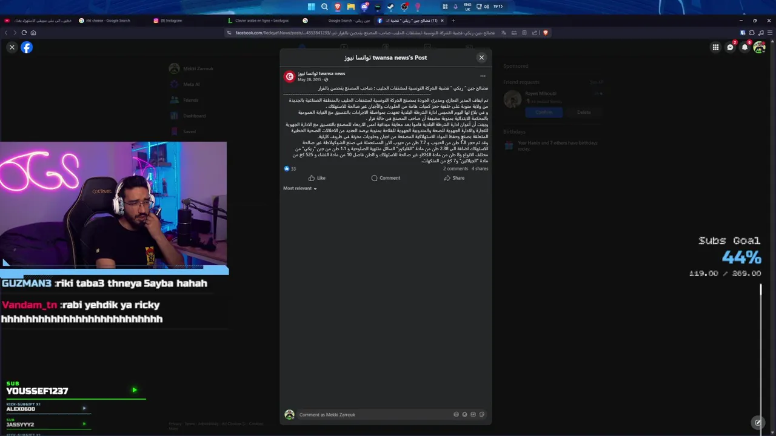The image size is (776, 436).
Task: Close the viewer with the X beside the Facebook logo
Action: [12, 47]
